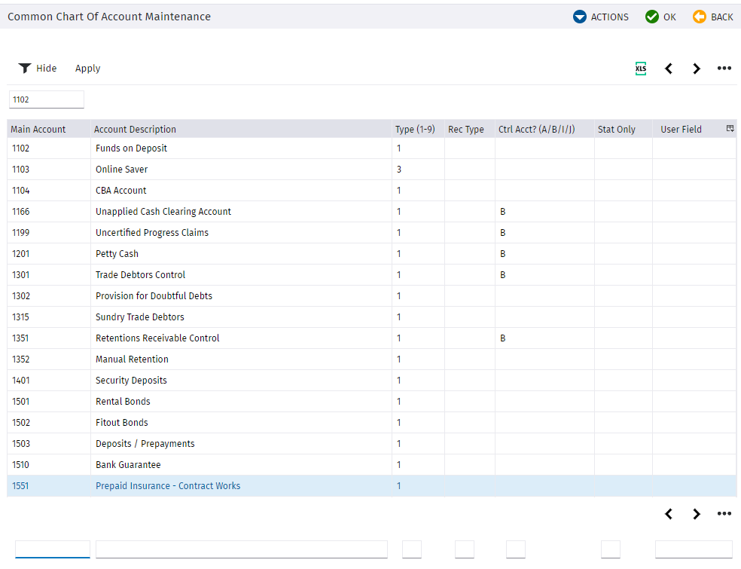Select Uncertified Progress Claims row
Image resolution: width=741 pixels, height=569 pixels.
371,233
